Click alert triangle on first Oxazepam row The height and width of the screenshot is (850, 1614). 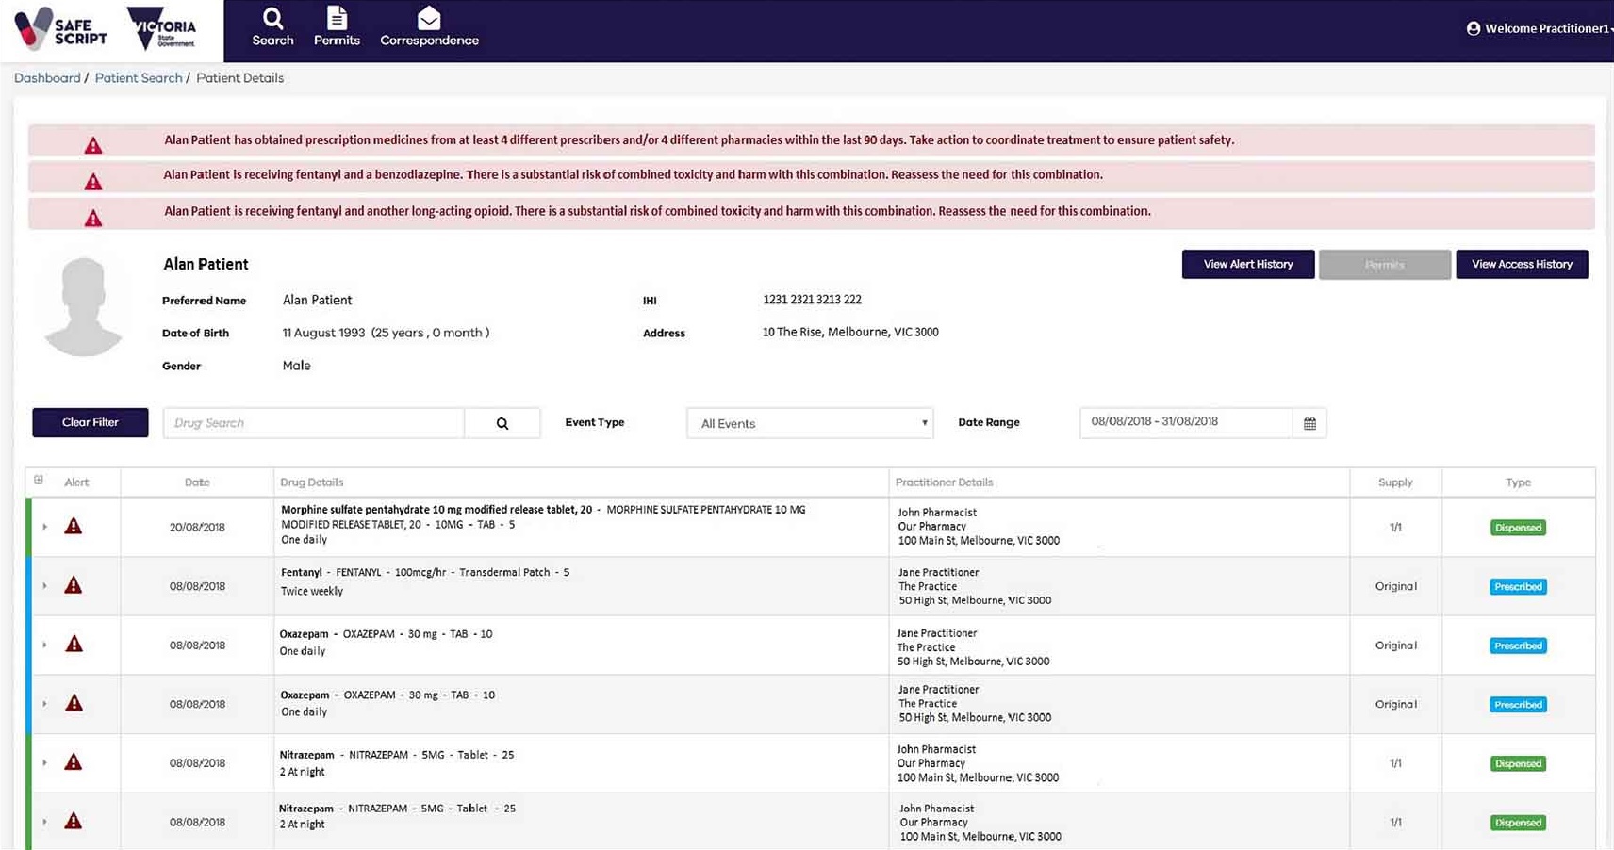point(74,644)
